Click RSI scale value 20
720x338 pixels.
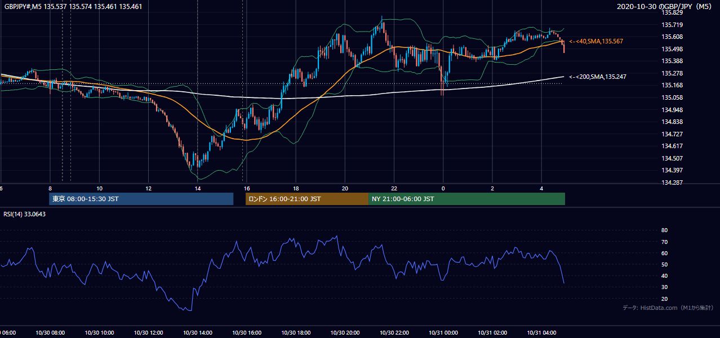click(664, 299)
